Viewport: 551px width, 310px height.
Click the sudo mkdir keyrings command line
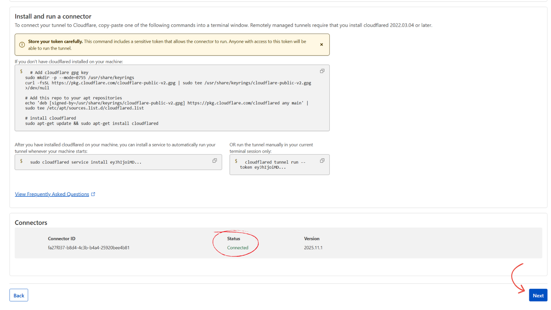tap(80, 78)
